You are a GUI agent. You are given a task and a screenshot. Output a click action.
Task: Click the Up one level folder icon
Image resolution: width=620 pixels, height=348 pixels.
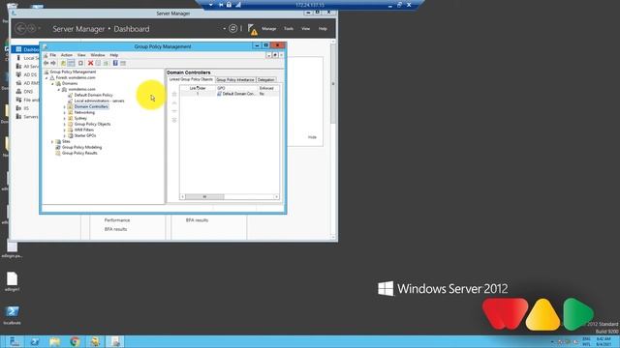63,63
